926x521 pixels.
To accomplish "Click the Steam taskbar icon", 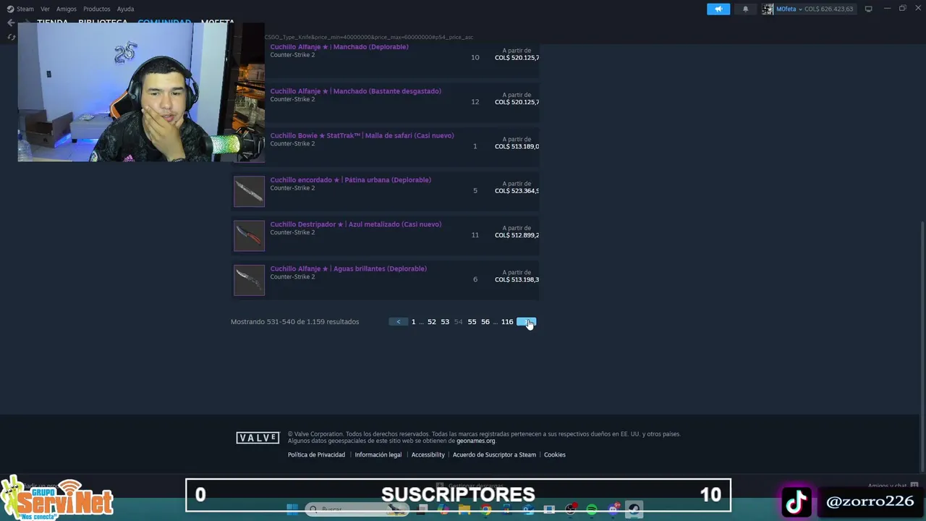I will (634, 509).
